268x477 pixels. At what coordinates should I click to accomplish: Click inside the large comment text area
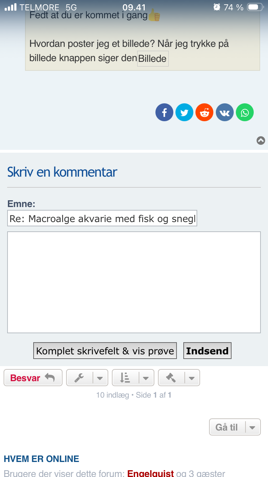pos(134,282)
